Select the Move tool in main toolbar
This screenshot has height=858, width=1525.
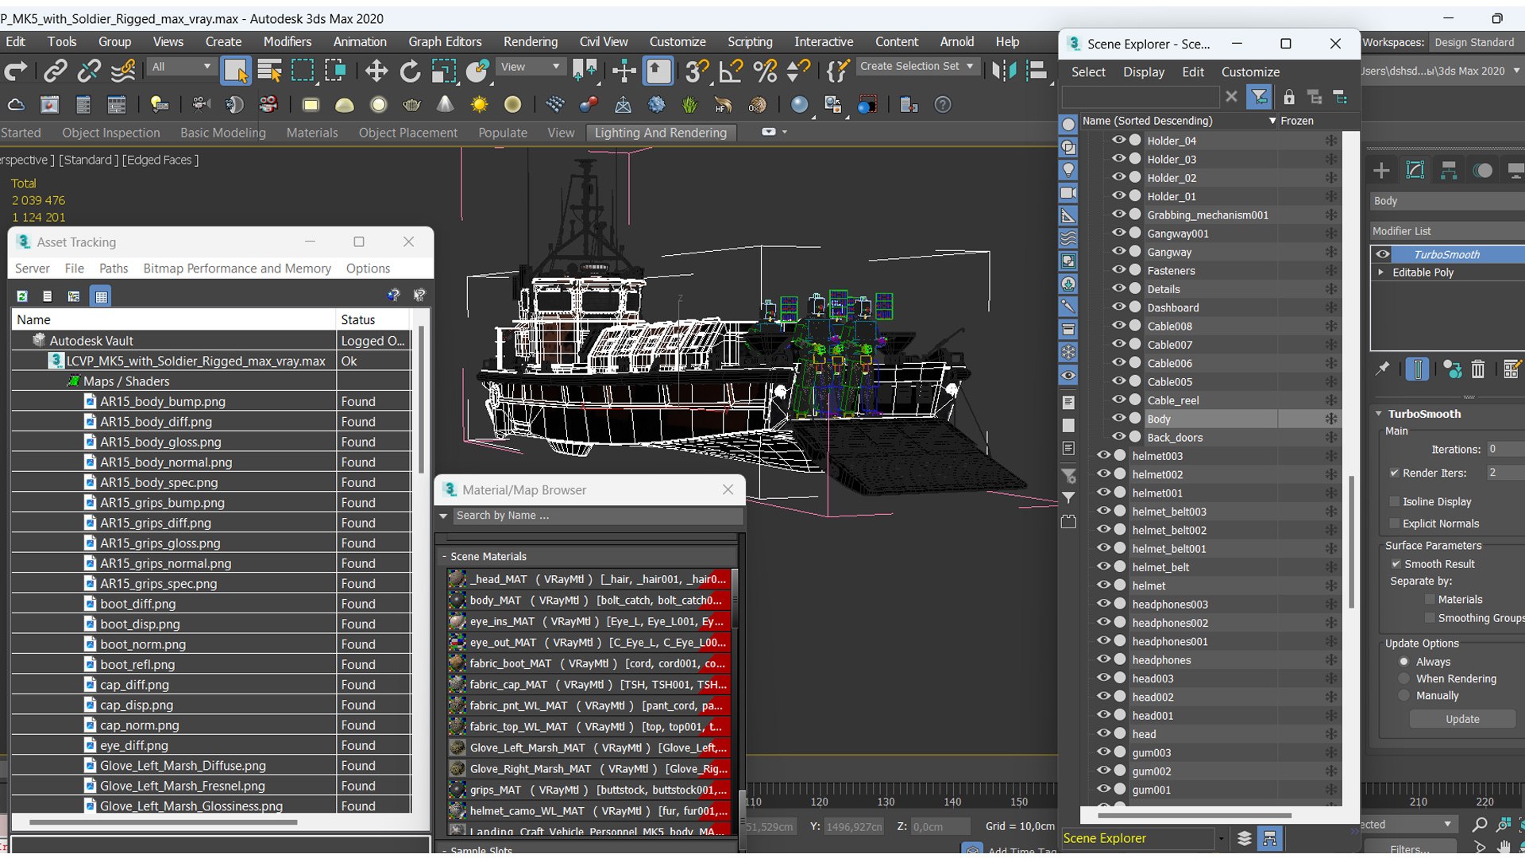click(x=376, y=71)
